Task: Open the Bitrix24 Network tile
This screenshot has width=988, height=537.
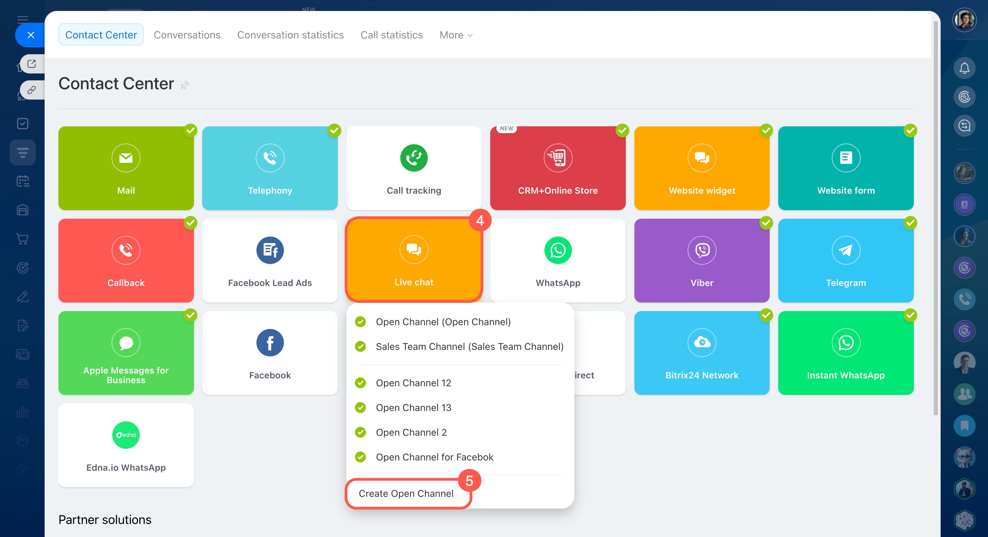Action: coord(701,353)
